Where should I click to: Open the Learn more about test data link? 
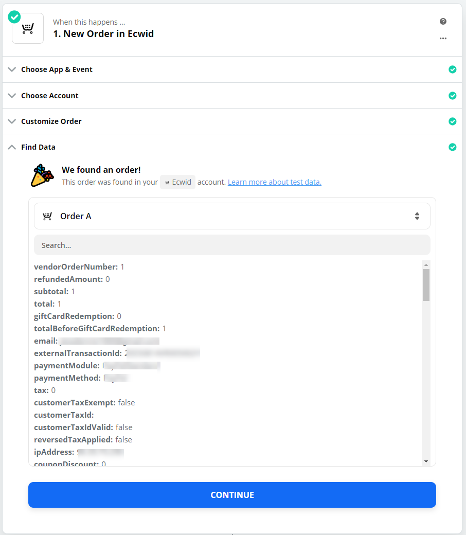click(274, 182)
